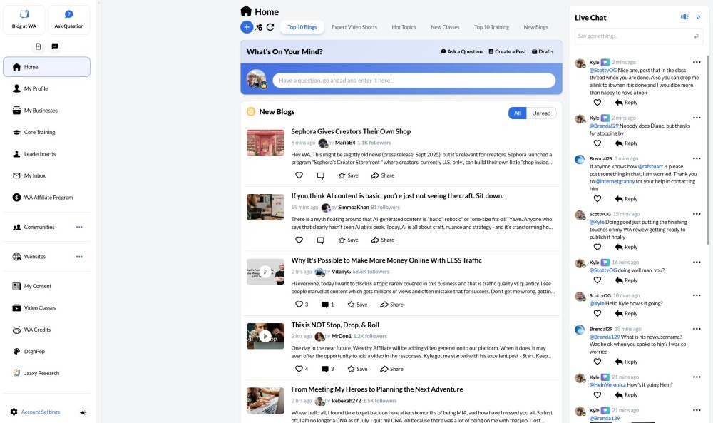Play the video thumbnail on VitaliyG's post
Viewport: 713px width, 423px height.
point(265,272)
